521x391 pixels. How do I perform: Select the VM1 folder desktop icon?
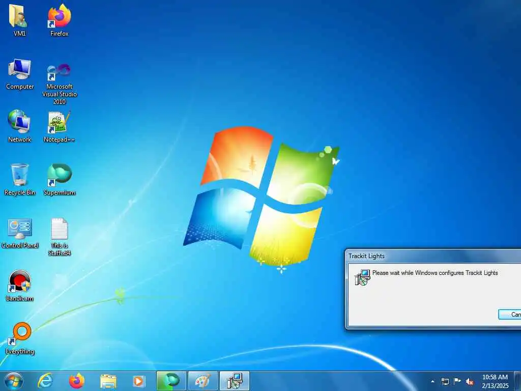[x=19, y=20]
